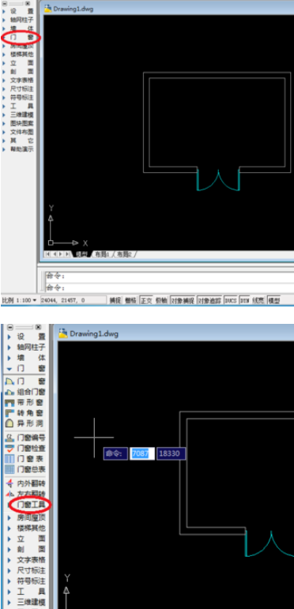Toggle 极轴 polar tracking
The height and width of the screenshot is (609, 294).
pyautogui.click(x=161, y=300)
